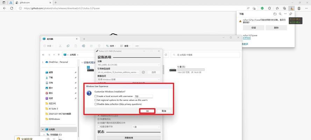The height and width of the screenshot is (140, 311).
Task: Toggle 创建扩展的标签和图标文件 checkbox in Rufus
Action: tap(99, 123)
